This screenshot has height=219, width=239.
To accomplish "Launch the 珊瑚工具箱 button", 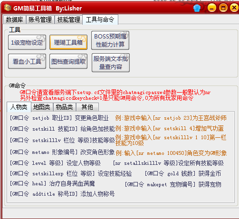I will [x=68, y=42].
